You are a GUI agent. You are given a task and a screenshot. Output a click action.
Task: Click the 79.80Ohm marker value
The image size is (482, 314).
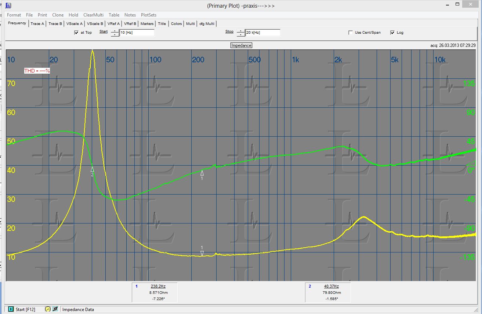coord(332,293)
